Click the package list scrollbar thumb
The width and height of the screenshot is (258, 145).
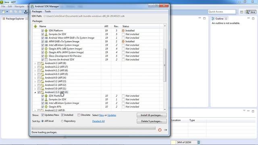(x=165, y=65)
